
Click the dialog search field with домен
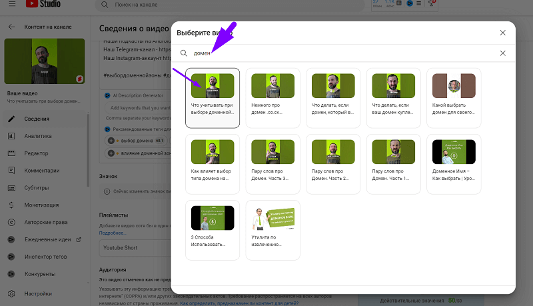pos(343,53)
